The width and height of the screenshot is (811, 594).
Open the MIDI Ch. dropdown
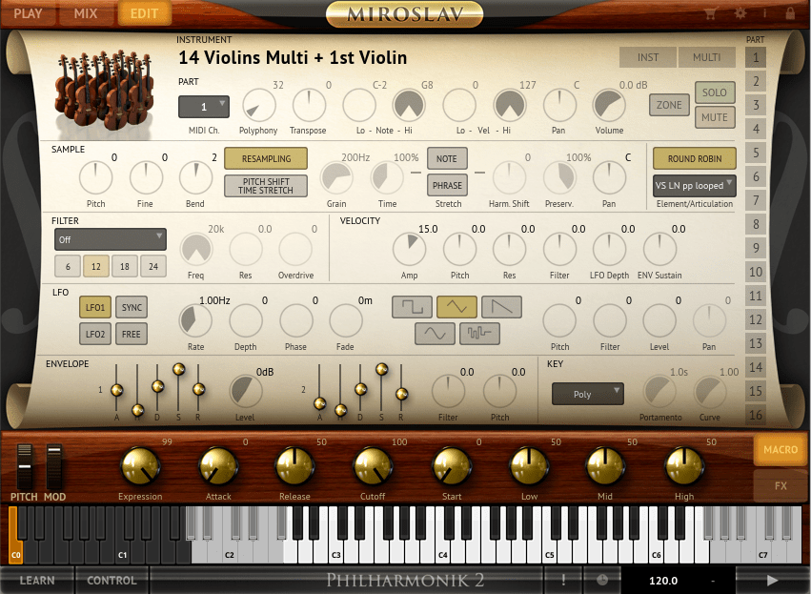(x=204, y=107)
